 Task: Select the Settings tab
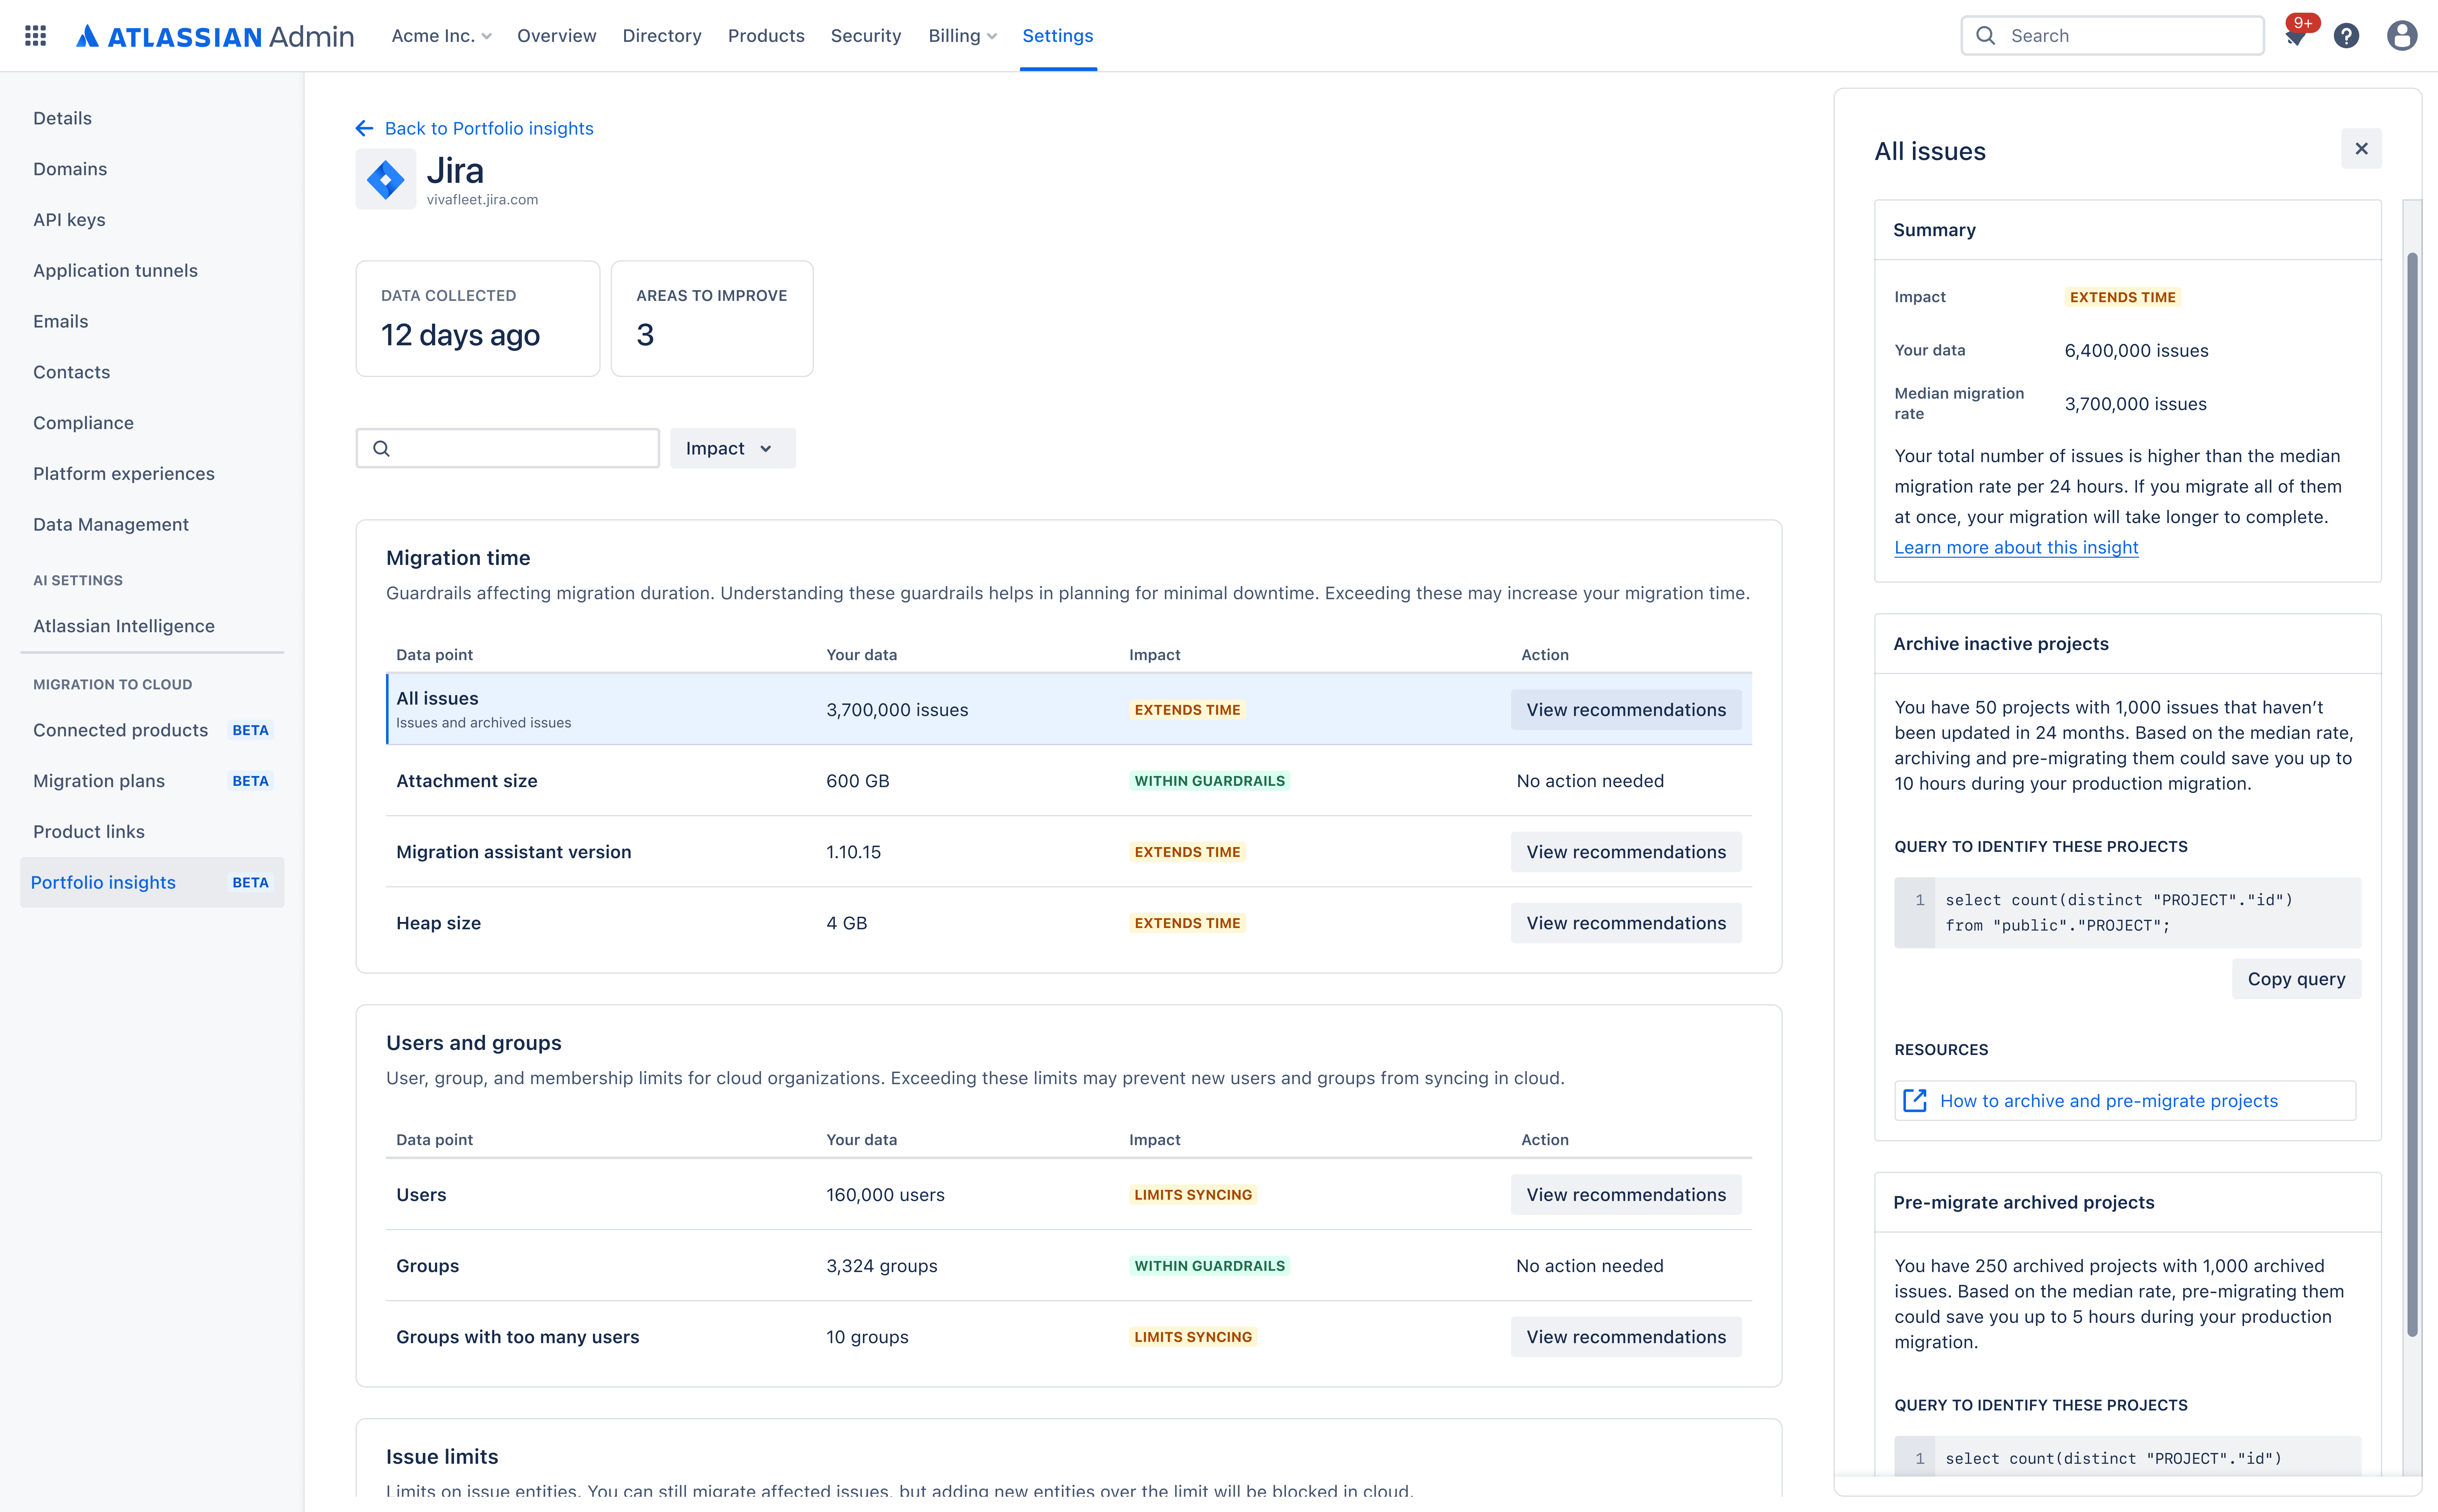[x=1058, y=36]
